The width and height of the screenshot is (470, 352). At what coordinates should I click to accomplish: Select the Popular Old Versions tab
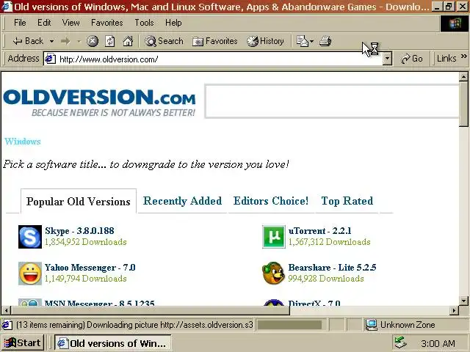coord(79,201)
